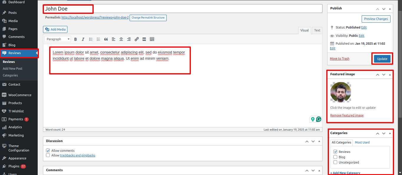
Task: Apply bold formatting in editor toolbar
Action: coord(75,39)
